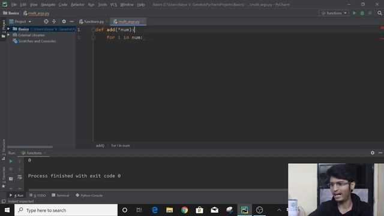Open the Tools menu
This screenshot has width=384, height=216.
pyautogui.click(x=103, y=5)
